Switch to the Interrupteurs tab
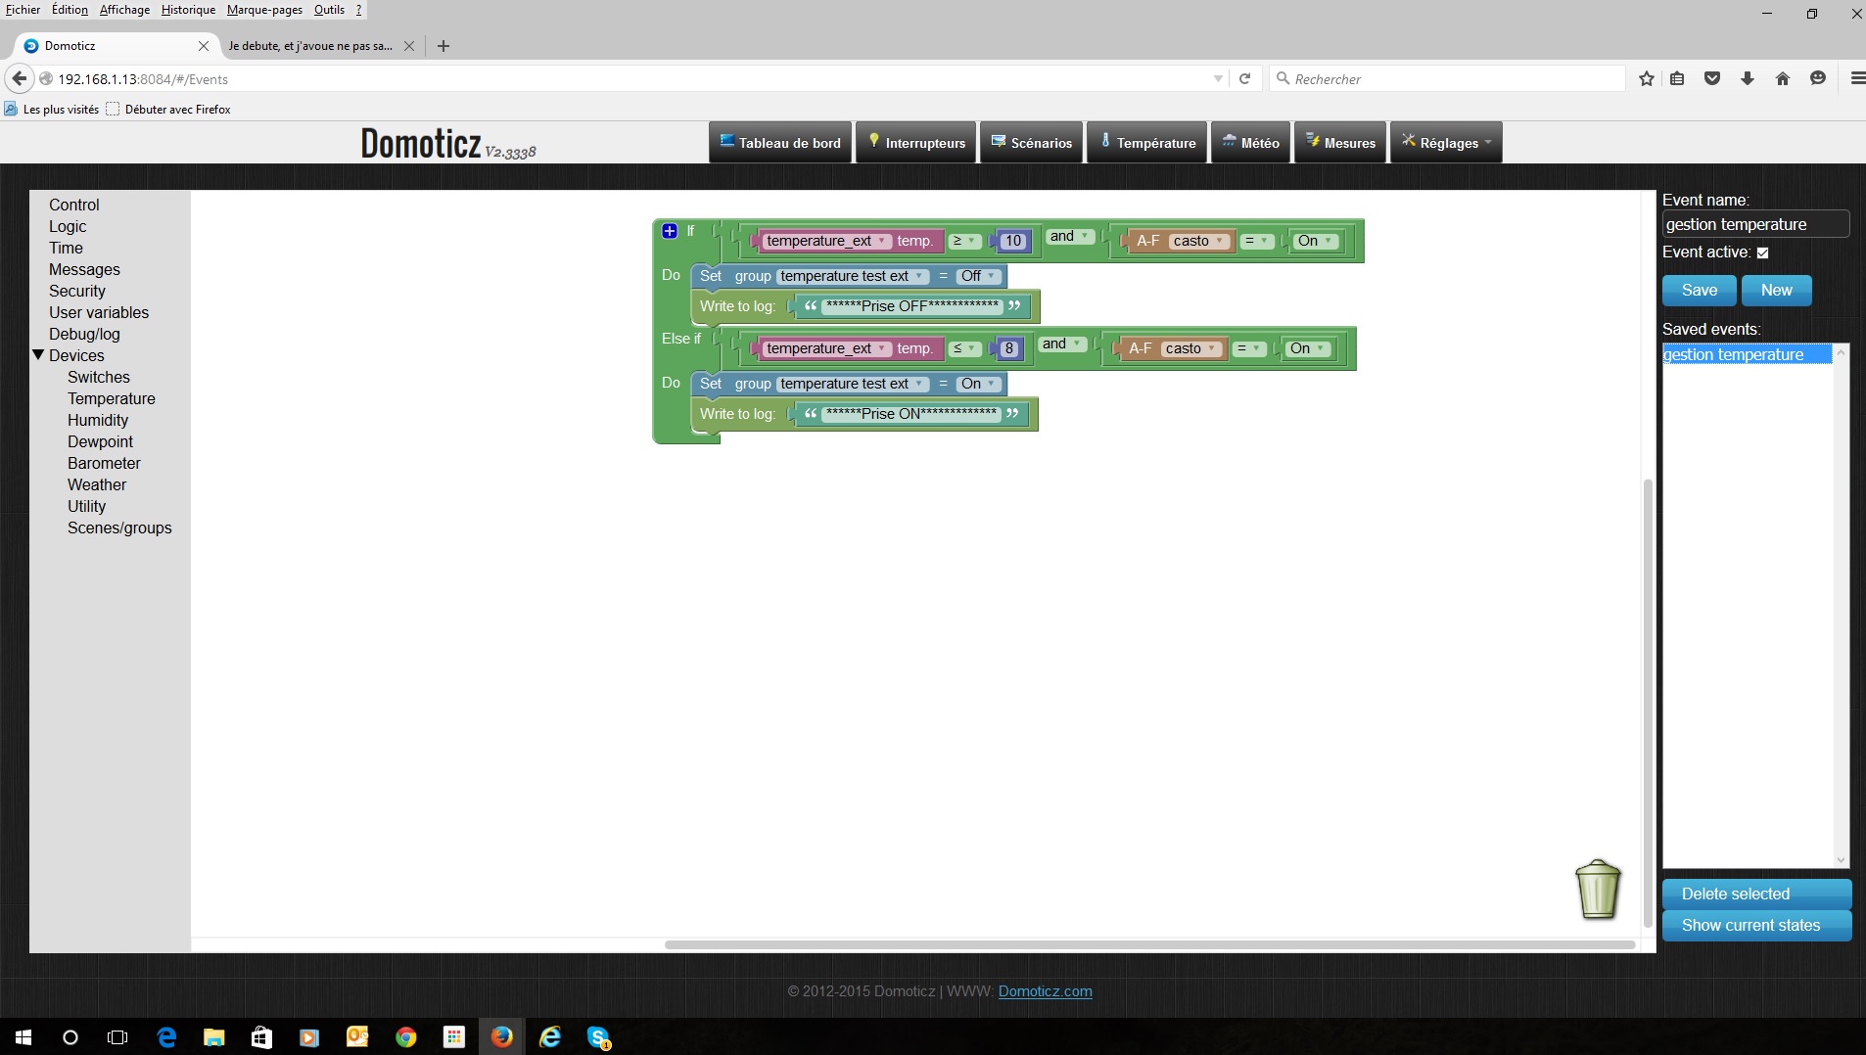This screenshot has width=1866, height=1055. 915,143
